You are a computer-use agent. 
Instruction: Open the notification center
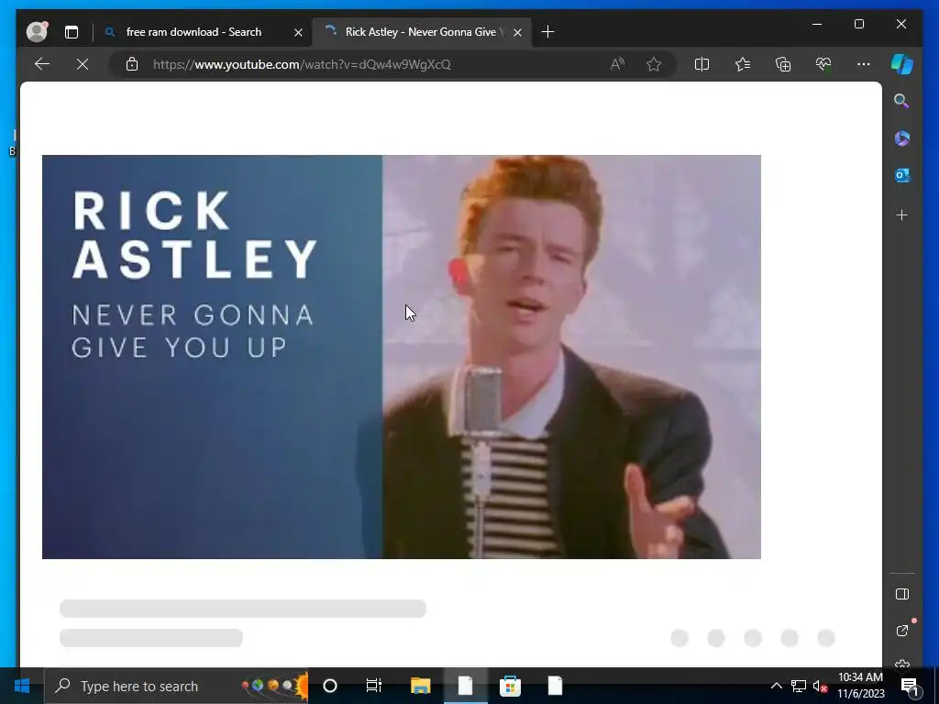(910, 686)
